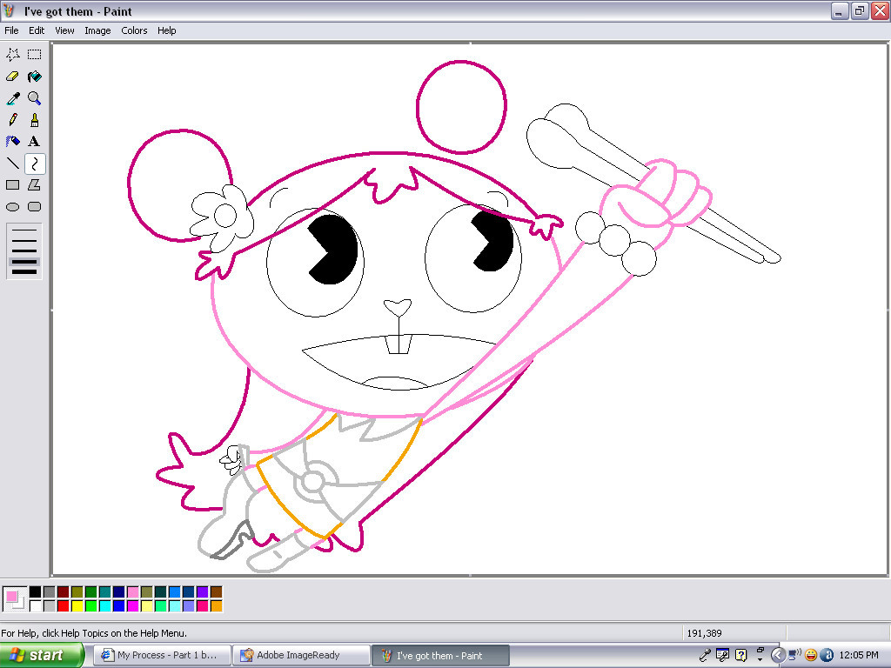Open the language bar options dropdown arrow
The width and height of the screenshot is (891, 668).
click(x=760, y=659)
